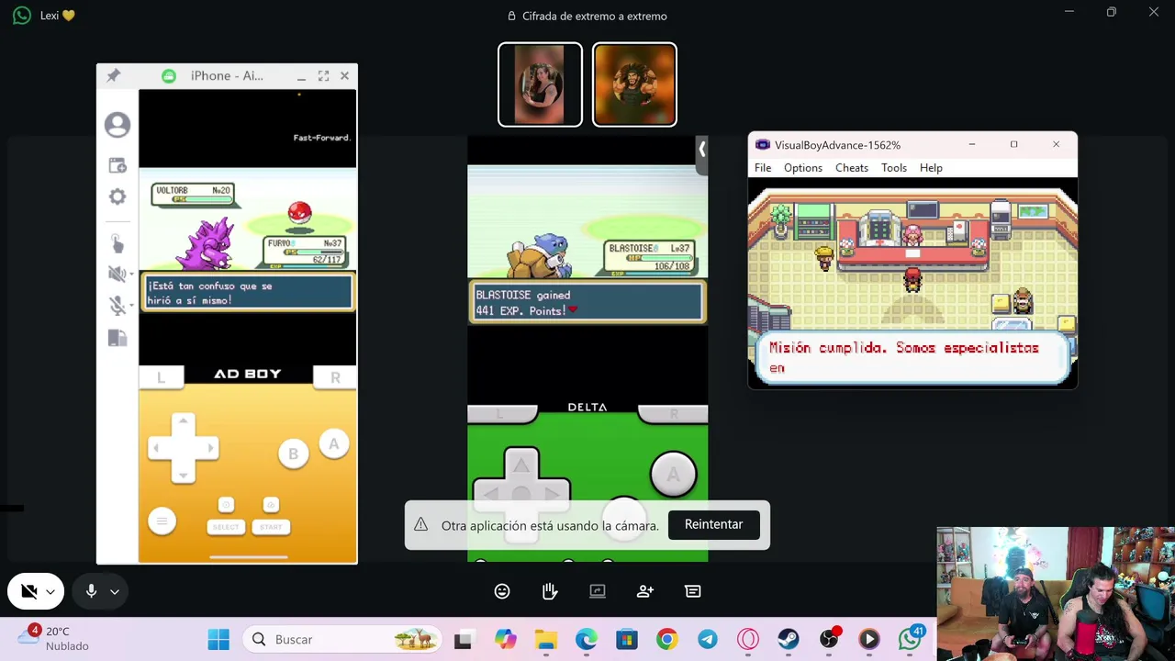
Task: Start screen sharing in the call
Action: point(598,591)
